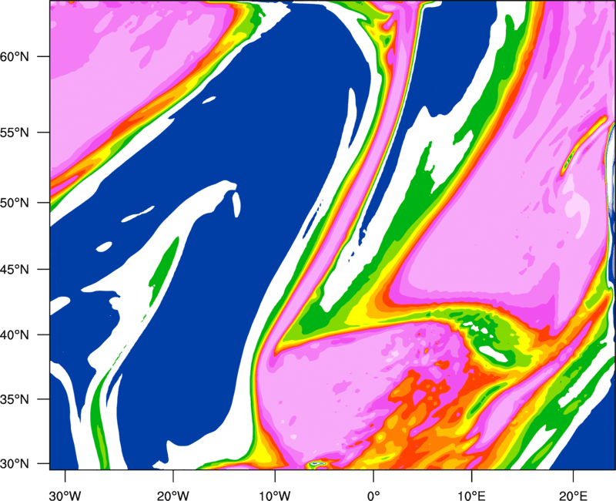The image size is (616, 501).
Task: Click the 20°W longitude label
Action: click(x=172, y=496)
